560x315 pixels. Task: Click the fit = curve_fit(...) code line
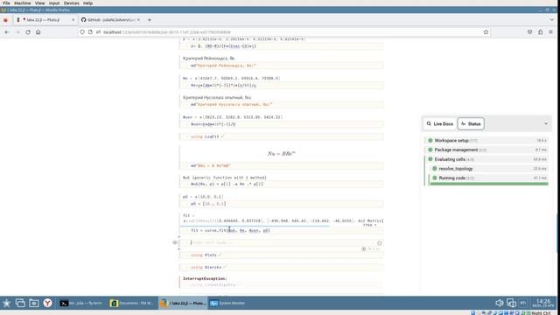click(231, 231)
